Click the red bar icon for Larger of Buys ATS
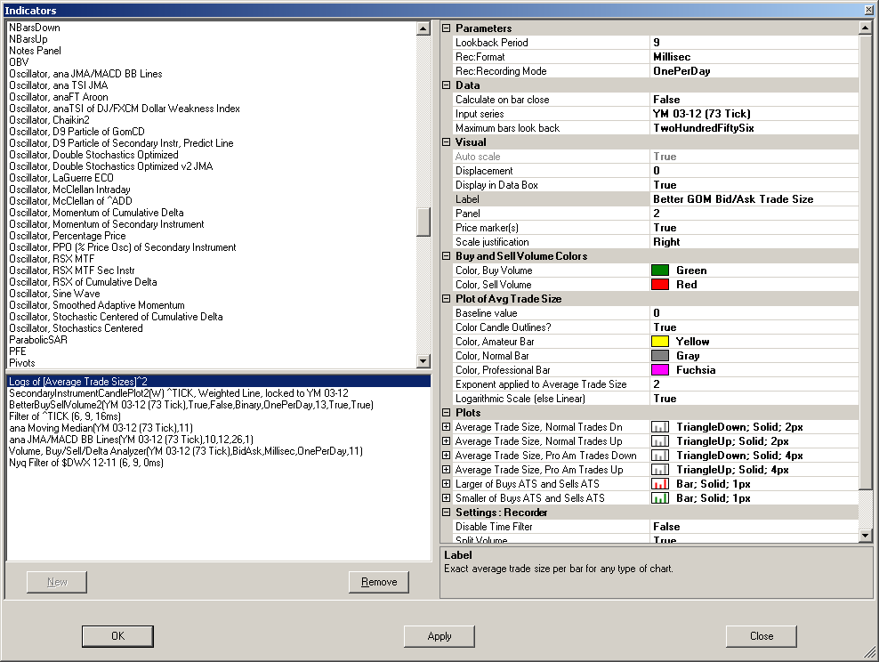This screenshot has width=879, height=662. click(x=660, y=484)
